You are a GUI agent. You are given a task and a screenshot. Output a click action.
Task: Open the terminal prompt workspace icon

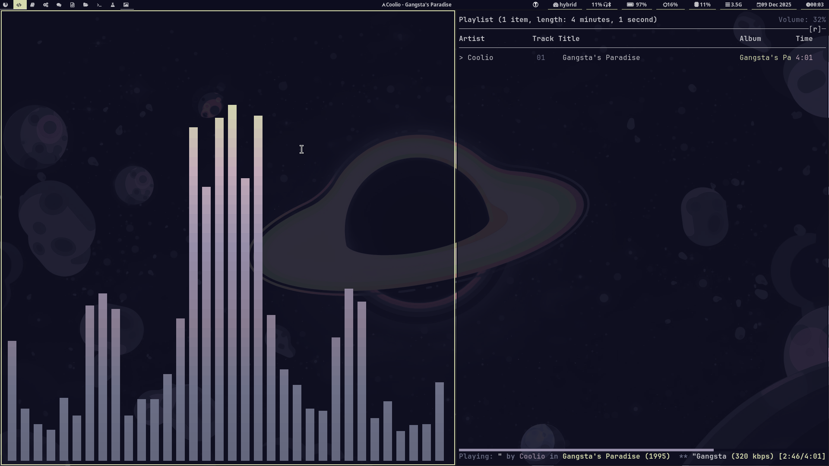(99, 5)
